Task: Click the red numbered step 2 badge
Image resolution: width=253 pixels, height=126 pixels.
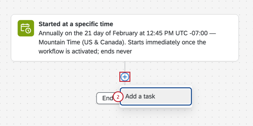Action: click(x=118, y=97)
